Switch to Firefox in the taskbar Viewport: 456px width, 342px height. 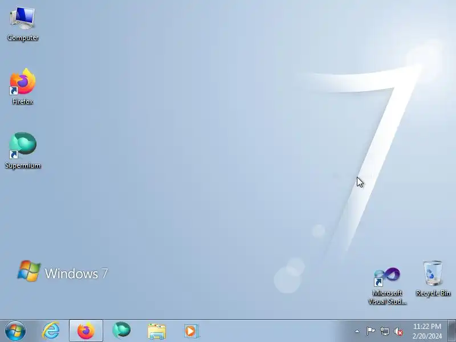coord(86,331)
